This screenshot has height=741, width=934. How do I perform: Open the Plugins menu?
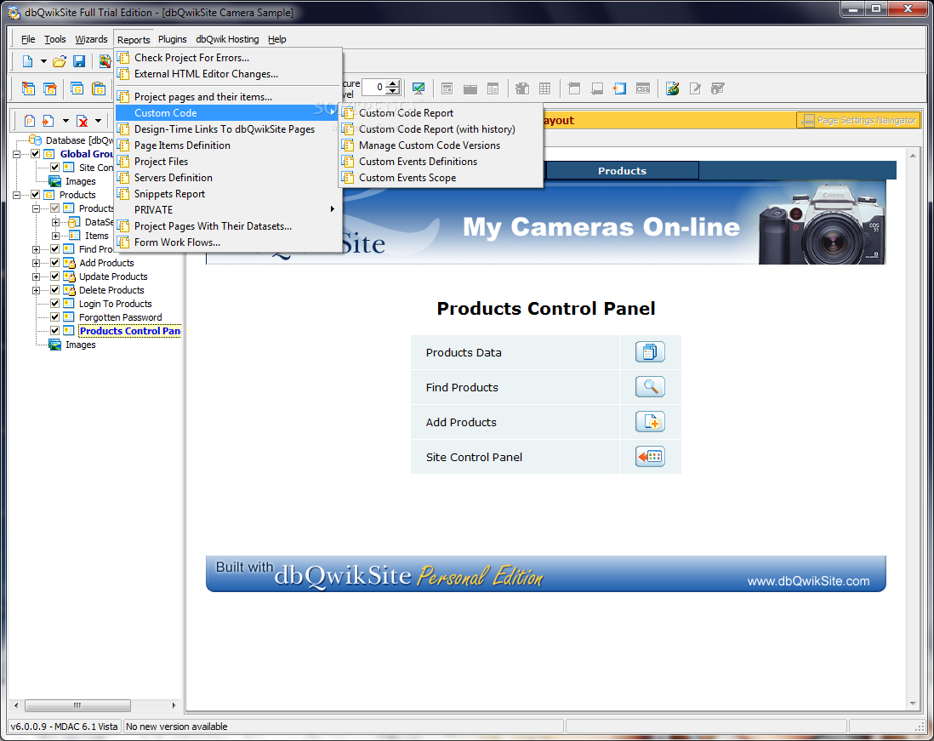pos(172,39)
